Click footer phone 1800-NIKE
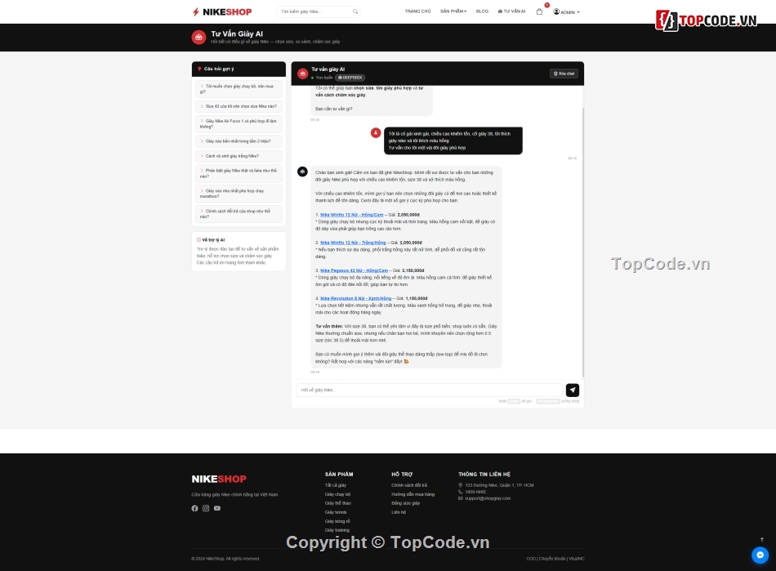The height and width of the screenshot is (571, 776). pos(475,492)
